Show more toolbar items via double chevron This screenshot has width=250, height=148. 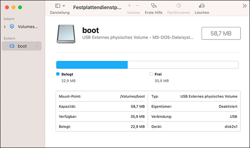(x=244, y=6)
